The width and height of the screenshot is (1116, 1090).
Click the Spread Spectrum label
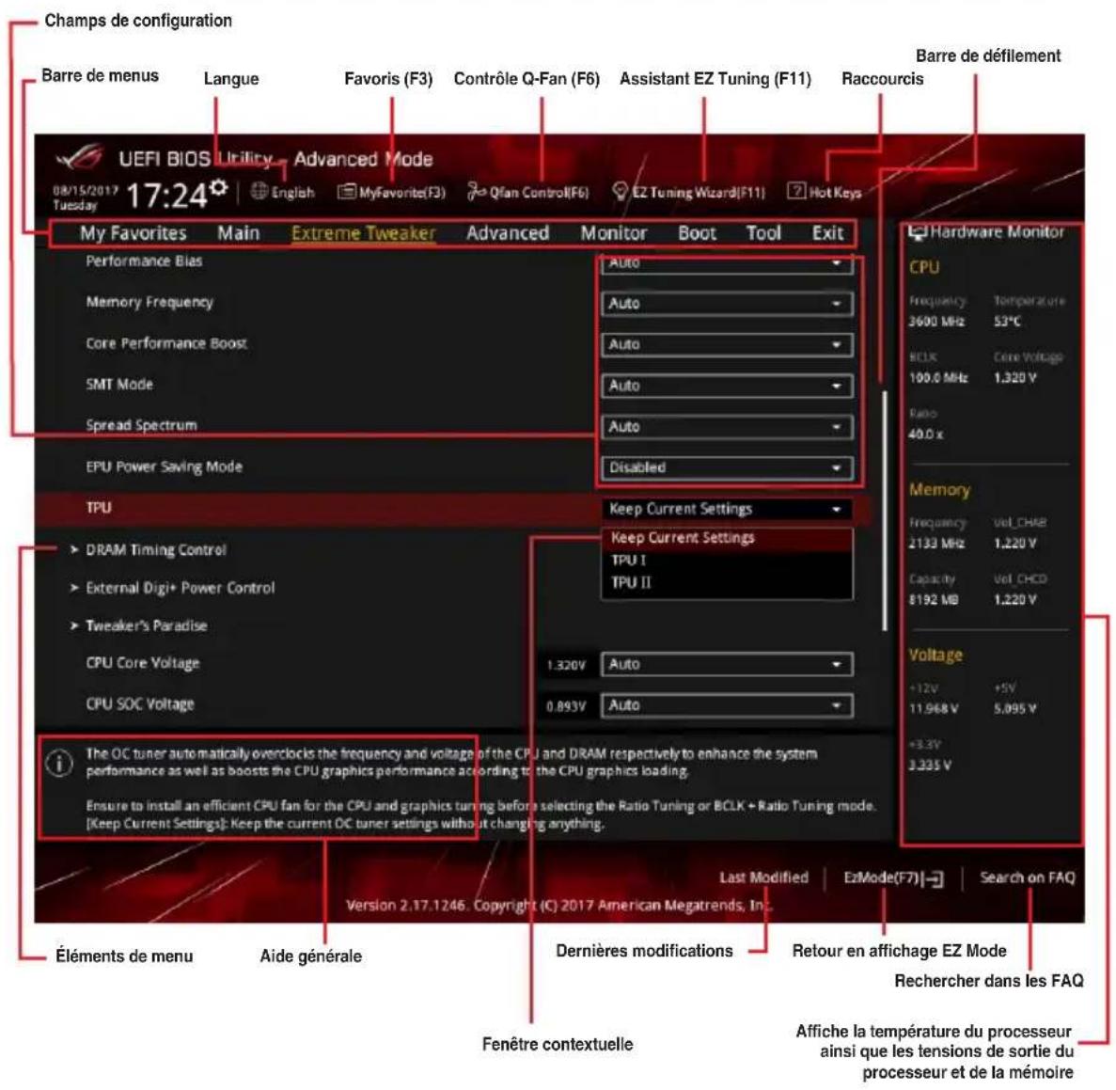click(x=142, y=426)
